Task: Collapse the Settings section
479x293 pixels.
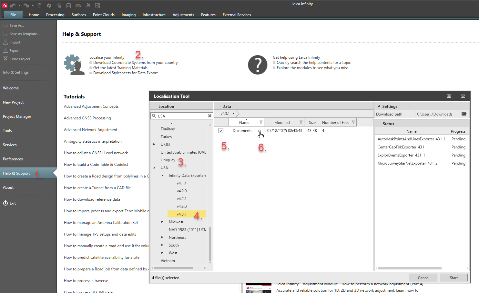Action: (x=379, y=106)
